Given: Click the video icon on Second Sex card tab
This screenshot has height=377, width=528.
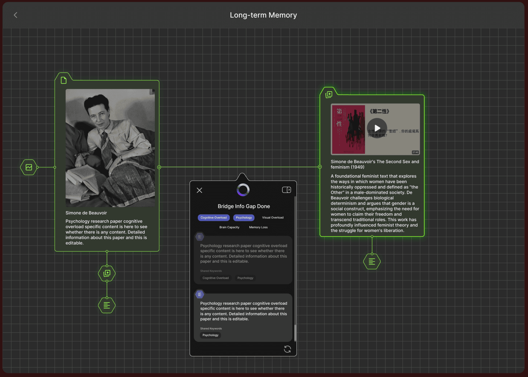Looking at the screenshot, I should (329, 94).
